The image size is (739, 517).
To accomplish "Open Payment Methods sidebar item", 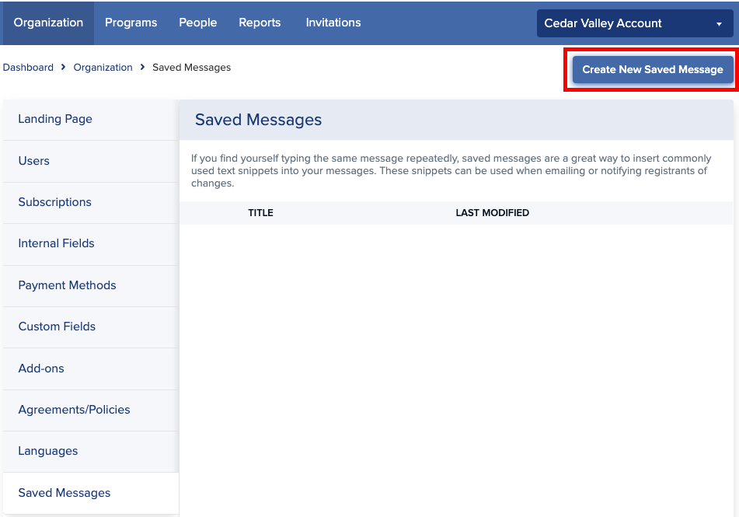I will (x=91, y=285).
